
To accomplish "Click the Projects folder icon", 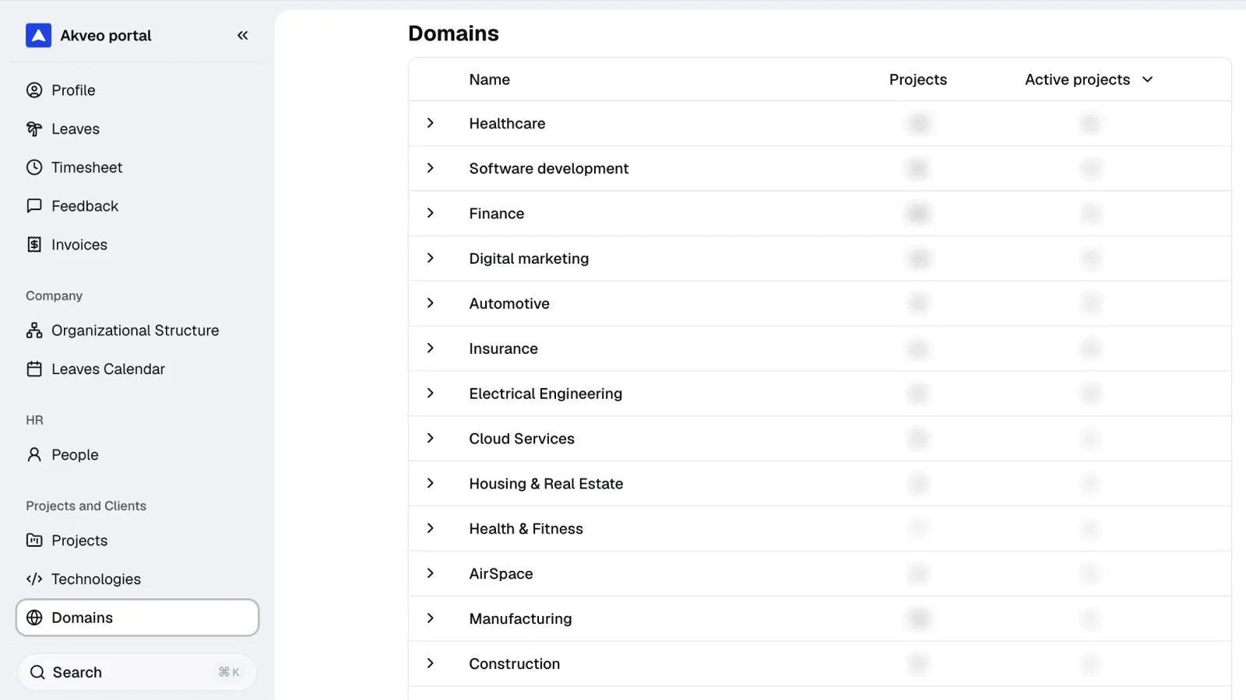I will point(34,541).
